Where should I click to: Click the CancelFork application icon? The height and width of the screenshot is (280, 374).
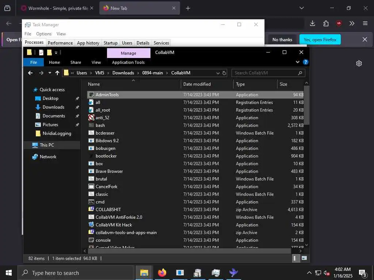[x=91, y=186]
